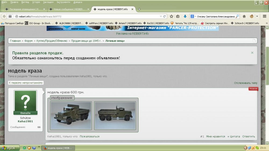
Task: Go back with the browser back arrow
Action: 4,16
